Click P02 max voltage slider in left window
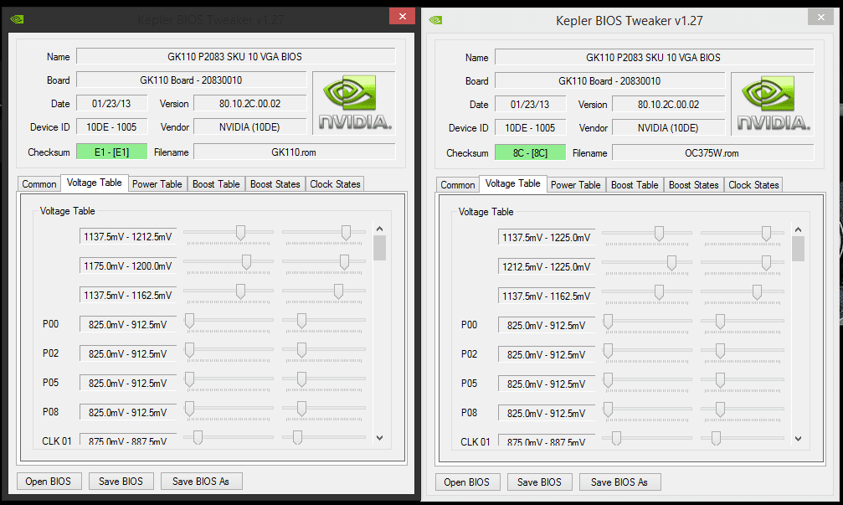 (301, 351)
